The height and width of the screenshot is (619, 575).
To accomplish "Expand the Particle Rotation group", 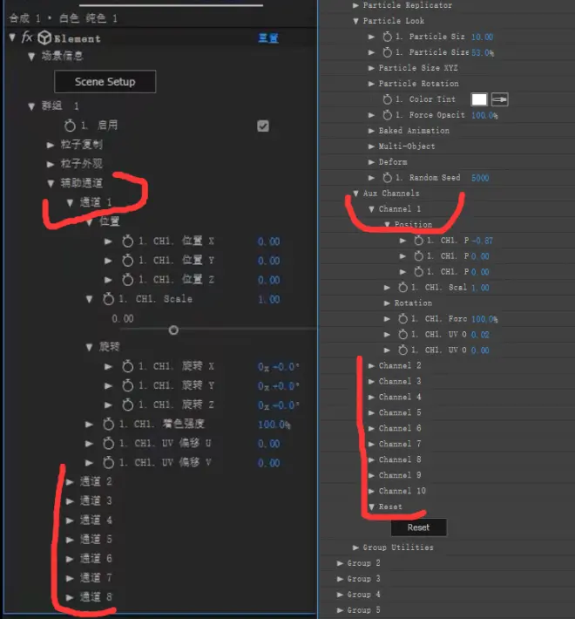I will coord(371,84).
